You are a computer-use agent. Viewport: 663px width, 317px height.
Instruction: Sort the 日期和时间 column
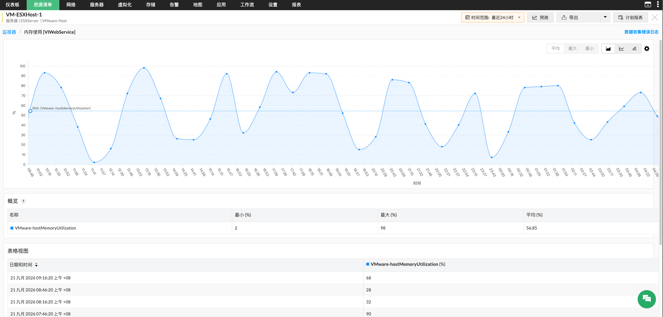point(36,265)
